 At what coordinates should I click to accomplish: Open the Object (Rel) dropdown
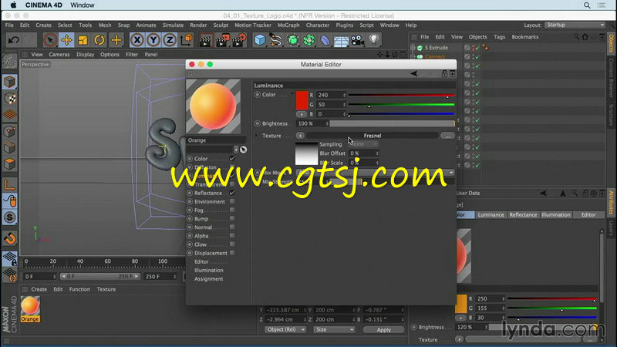[285, 329]
